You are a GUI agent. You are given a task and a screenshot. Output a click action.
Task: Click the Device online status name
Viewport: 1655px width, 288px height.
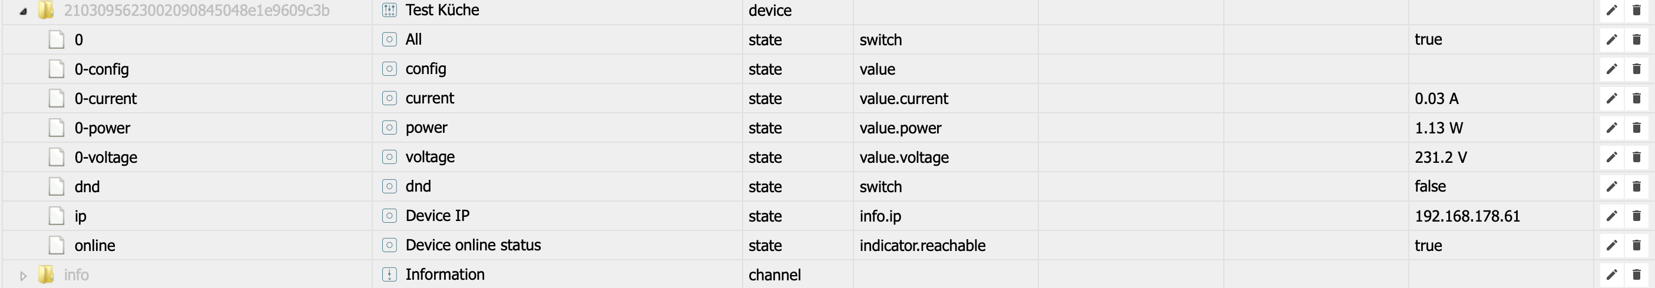pyautogui.click(x=473, y=245)
